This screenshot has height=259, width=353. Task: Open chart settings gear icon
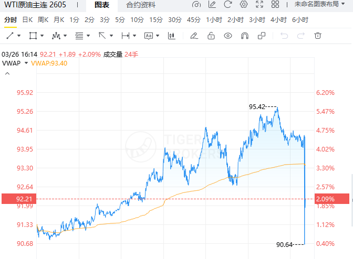(243, 5)
